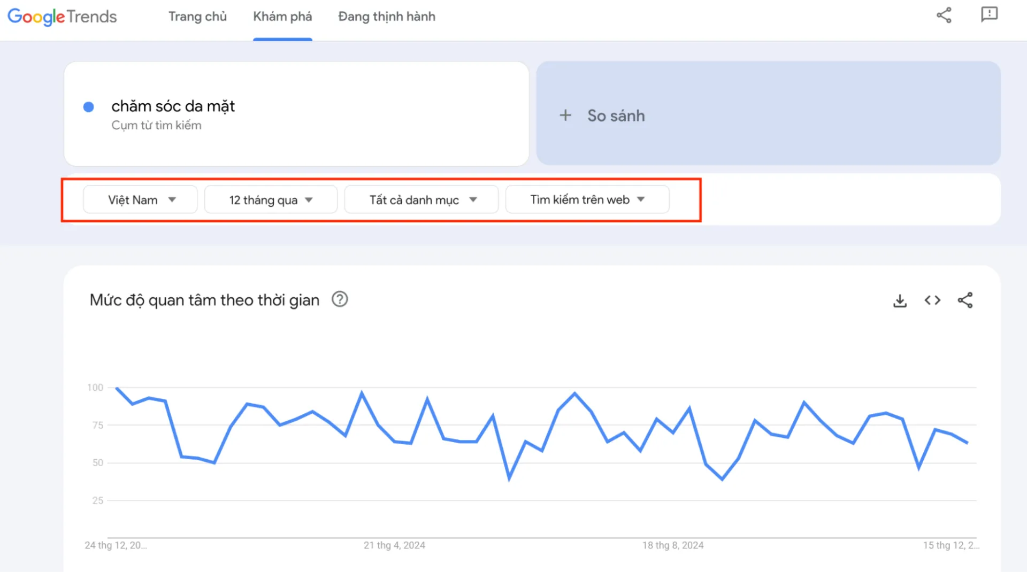Screen dimensions: 1027x572
Task: Share the page using header share icon
Action: click(944, 15)
